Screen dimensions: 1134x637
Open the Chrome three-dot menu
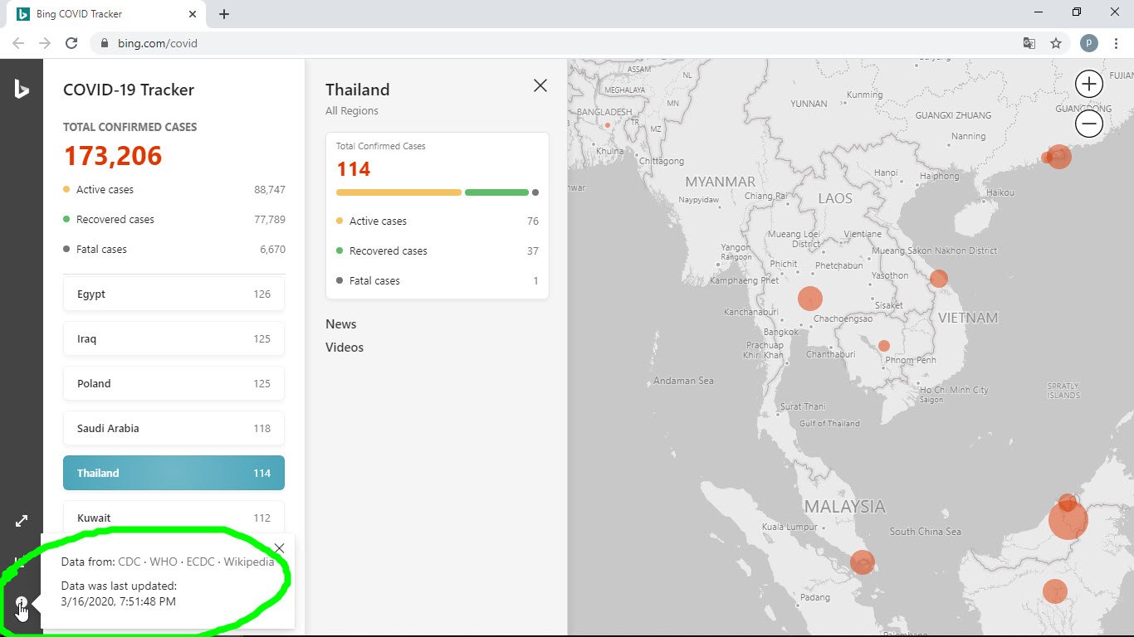pos(1115,43)
